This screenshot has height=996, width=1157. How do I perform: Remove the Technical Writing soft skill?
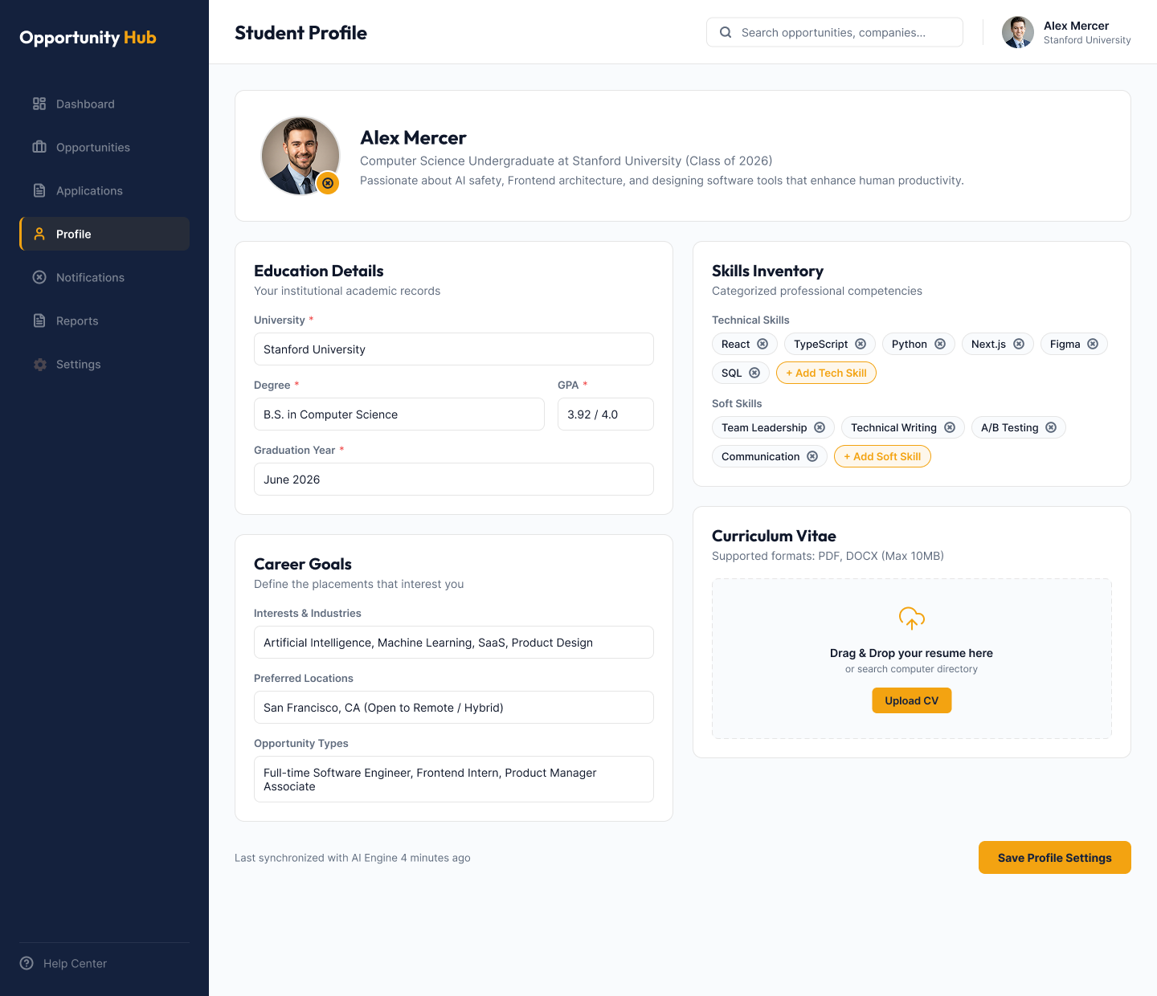(x=950, y=427)
